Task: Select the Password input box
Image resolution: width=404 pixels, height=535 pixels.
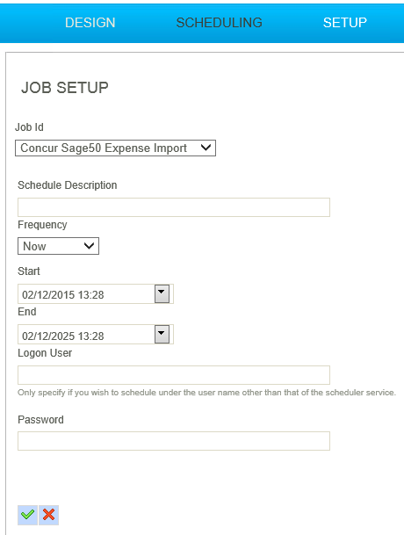Action: pyautogui.click(x=174, y=441)
